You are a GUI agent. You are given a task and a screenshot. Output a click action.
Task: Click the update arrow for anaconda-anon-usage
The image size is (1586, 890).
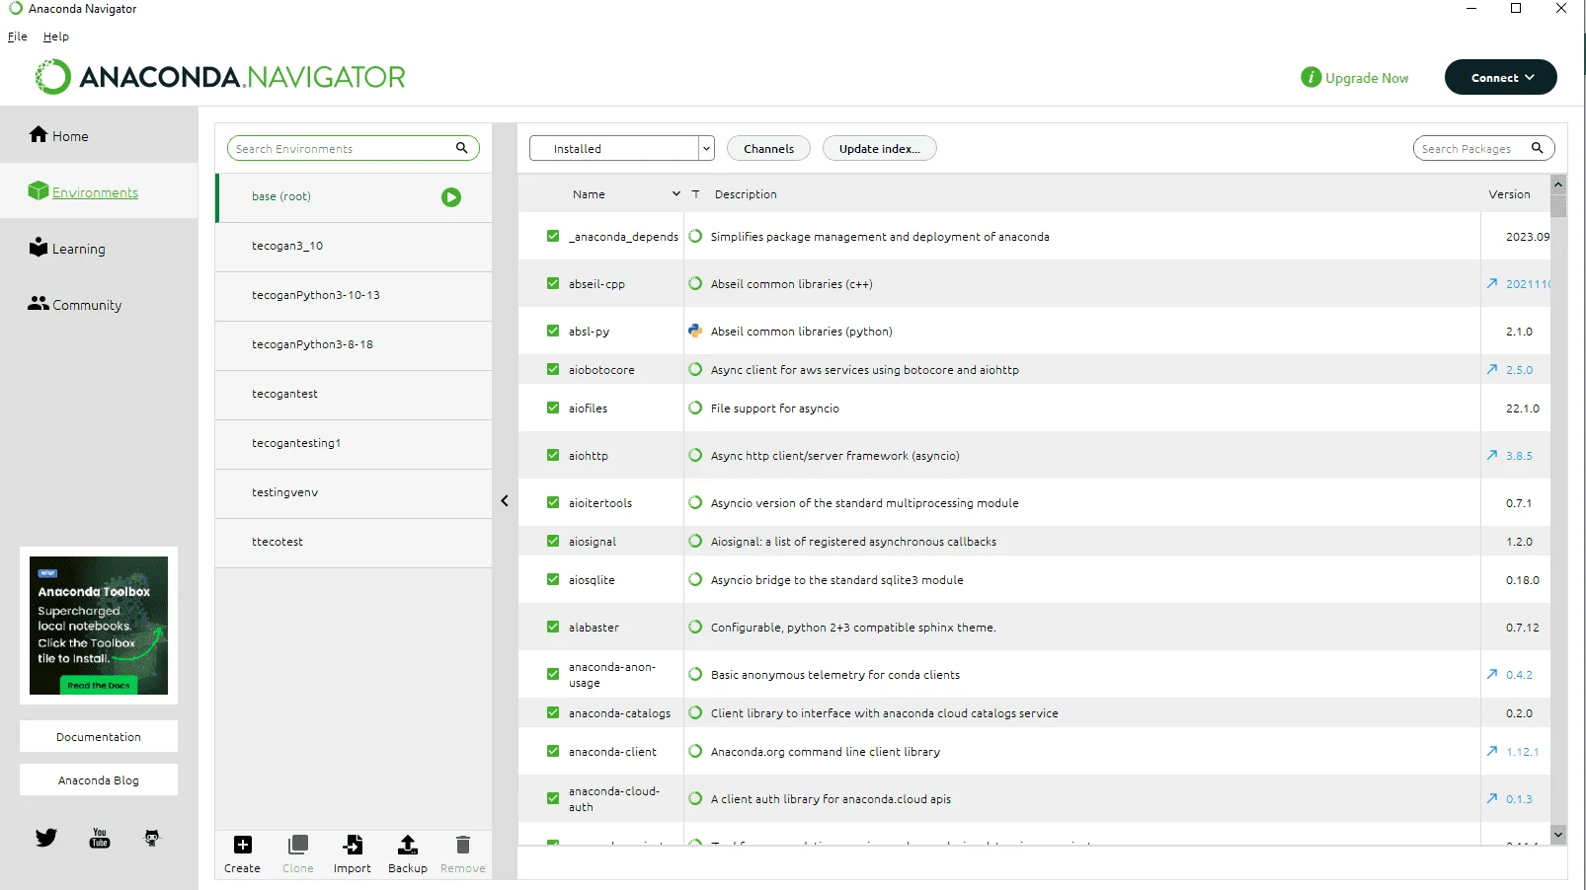[1492, 674]
